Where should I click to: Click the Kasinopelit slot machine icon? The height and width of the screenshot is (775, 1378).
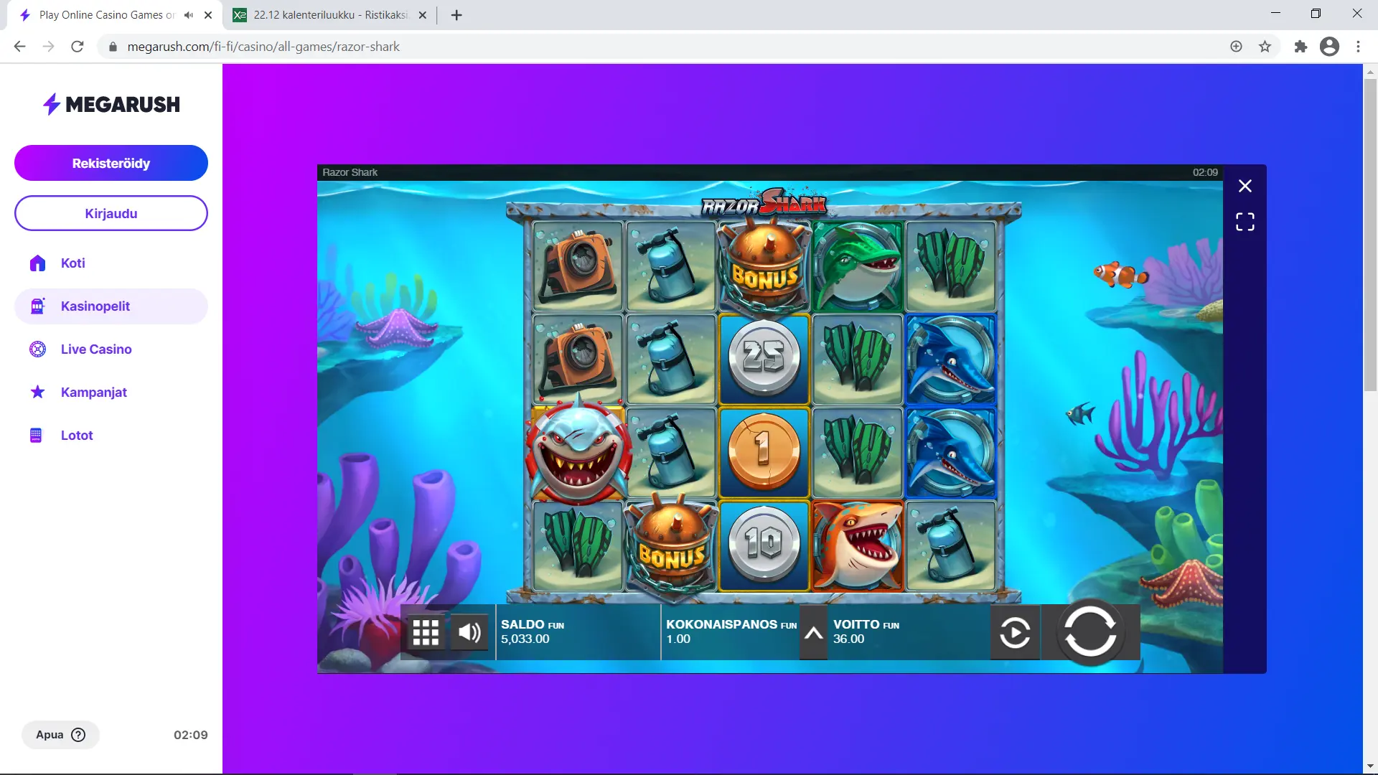pyautogui.click(x=37, y=306)
